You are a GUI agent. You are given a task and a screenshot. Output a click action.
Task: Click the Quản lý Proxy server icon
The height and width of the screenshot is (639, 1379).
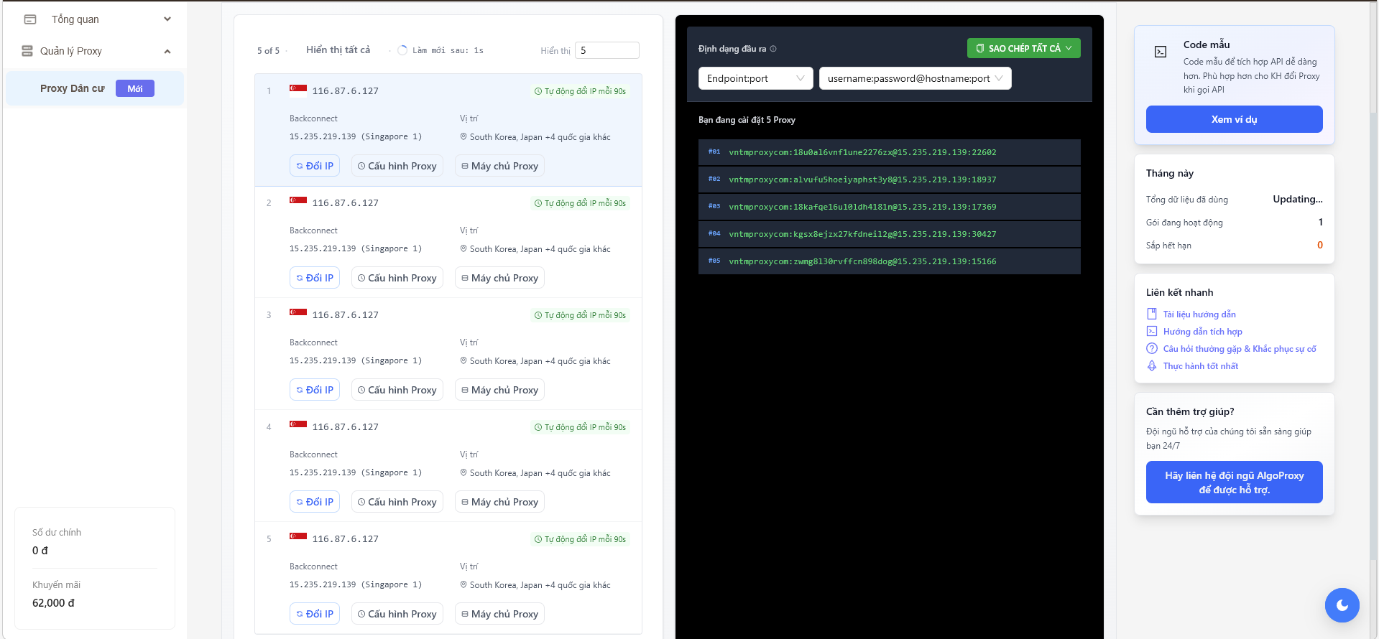tap(27, 51)
